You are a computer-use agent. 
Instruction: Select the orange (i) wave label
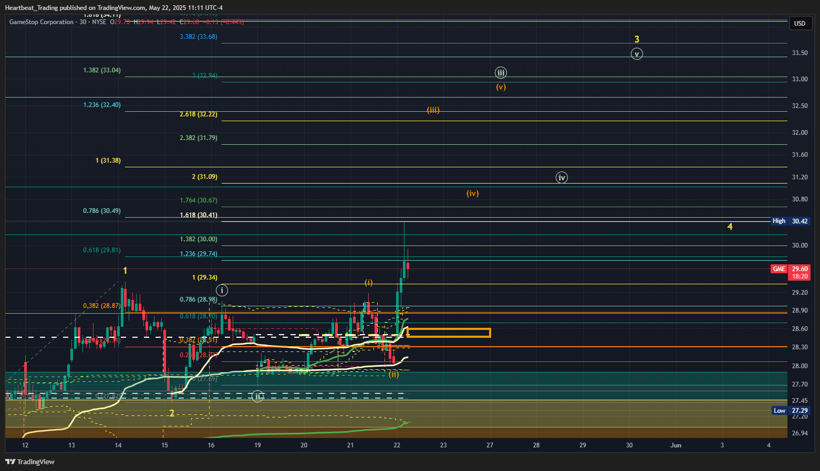369,282
